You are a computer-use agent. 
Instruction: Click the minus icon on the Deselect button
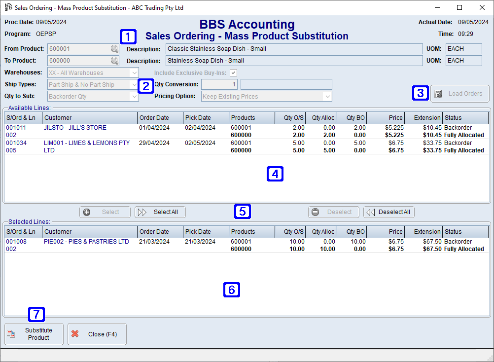pos(316,212)
